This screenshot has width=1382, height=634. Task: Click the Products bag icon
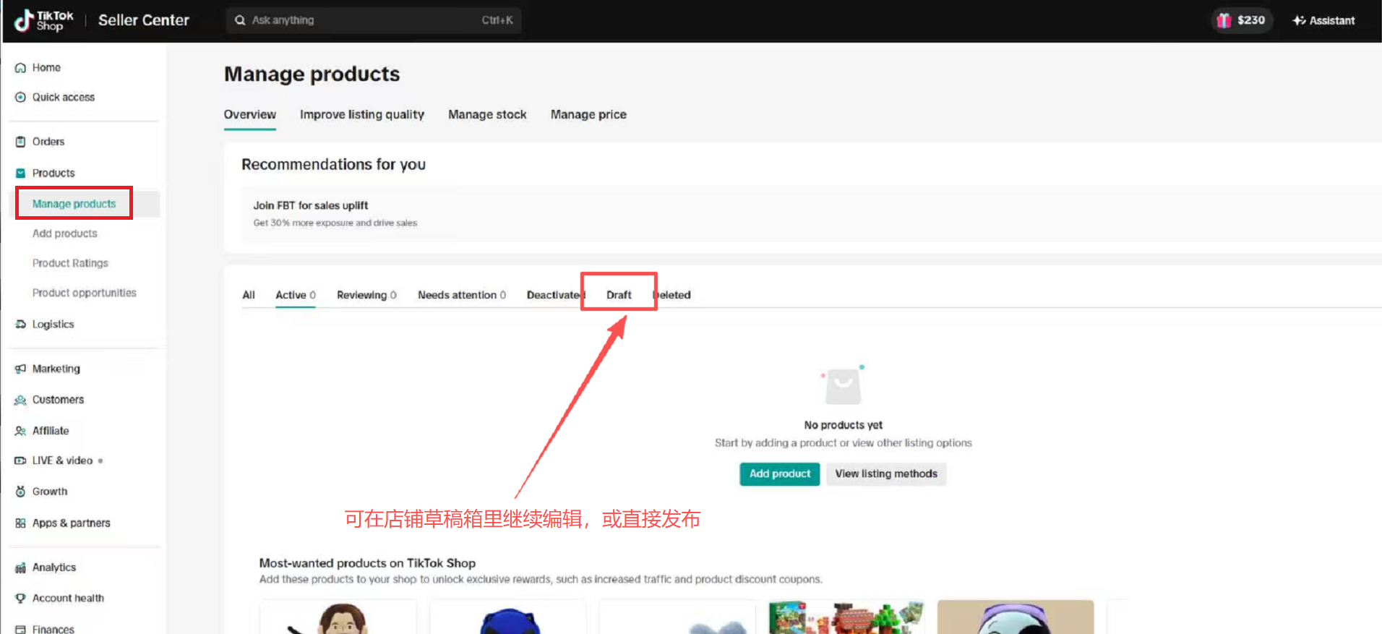pyautogui.click(x=20, y=174)
